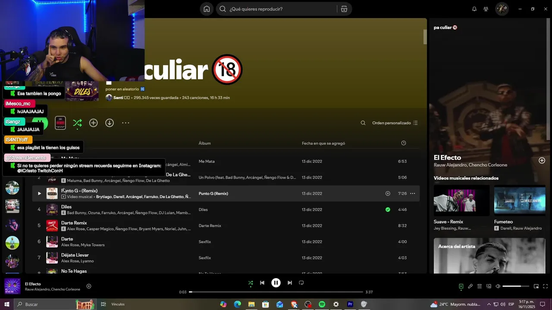Open 'Darte Remix' album link
Image resolution: width=552 pixels, height=310 pixels.
tap(210, 226)
